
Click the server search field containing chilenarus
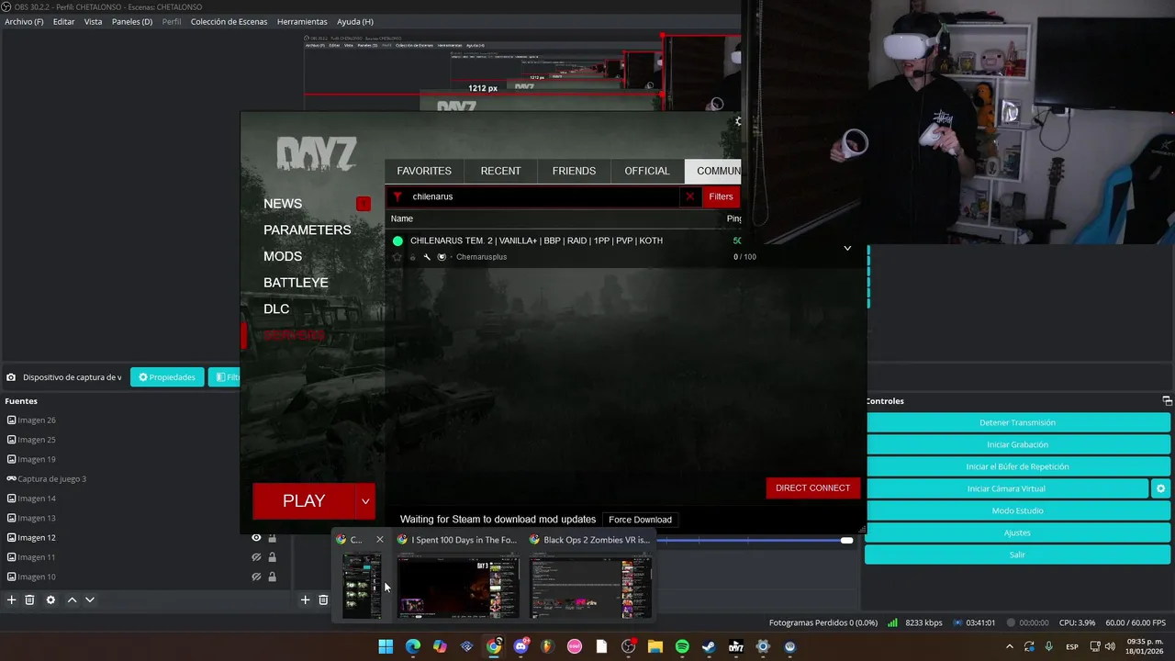pos(543,196)
